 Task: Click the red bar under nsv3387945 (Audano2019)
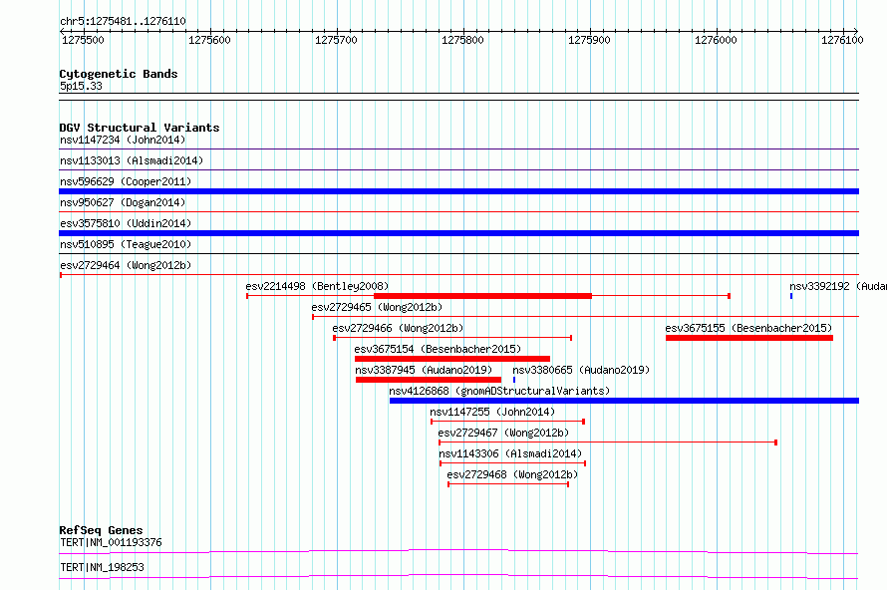click(429, 380)
